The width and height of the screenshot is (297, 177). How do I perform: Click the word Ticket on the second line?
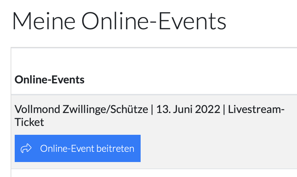coord(29,122)
